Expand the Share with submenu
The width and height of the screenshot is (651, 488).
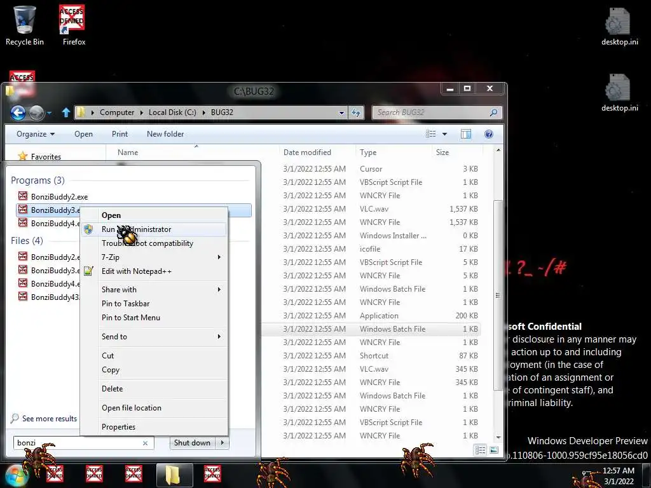(219, 289)
